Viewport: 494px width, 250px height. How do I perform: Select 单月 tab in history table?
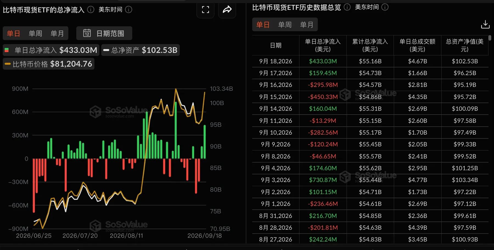point(307,25)
